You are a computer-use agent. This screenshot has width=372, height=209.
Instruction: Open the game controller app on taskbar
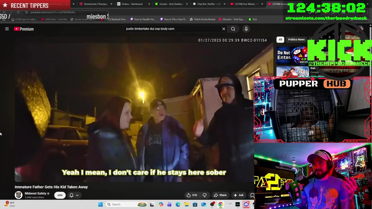(229, 204)
